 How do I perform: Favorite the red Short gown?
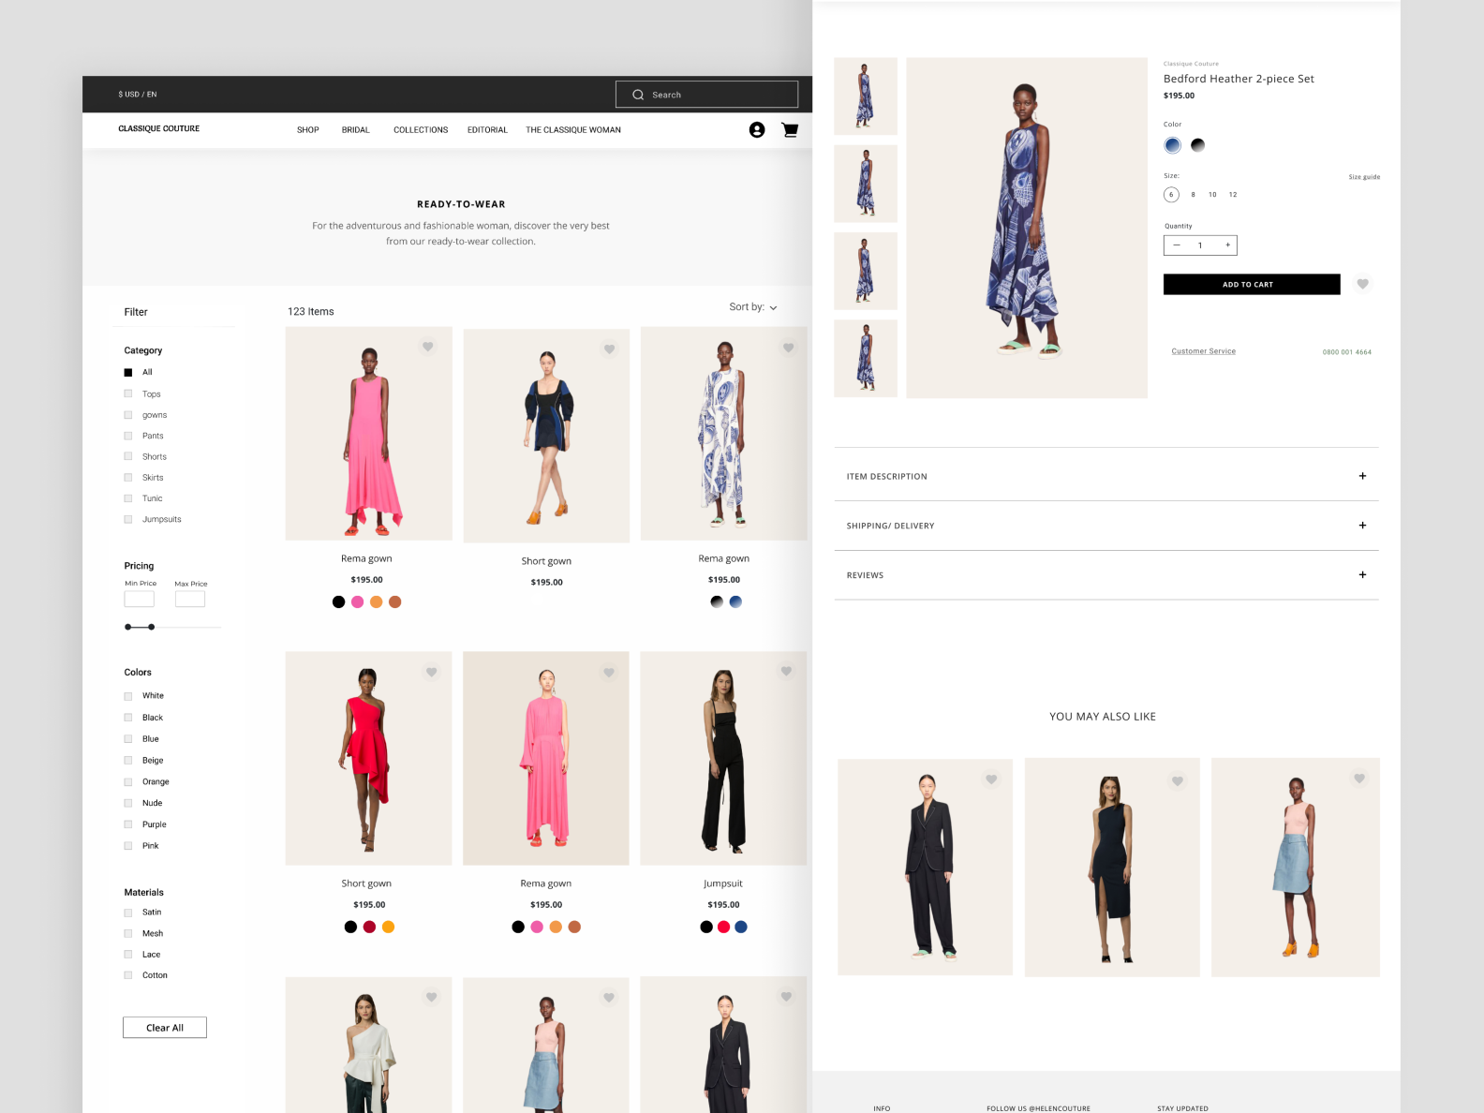coord(431,672)
